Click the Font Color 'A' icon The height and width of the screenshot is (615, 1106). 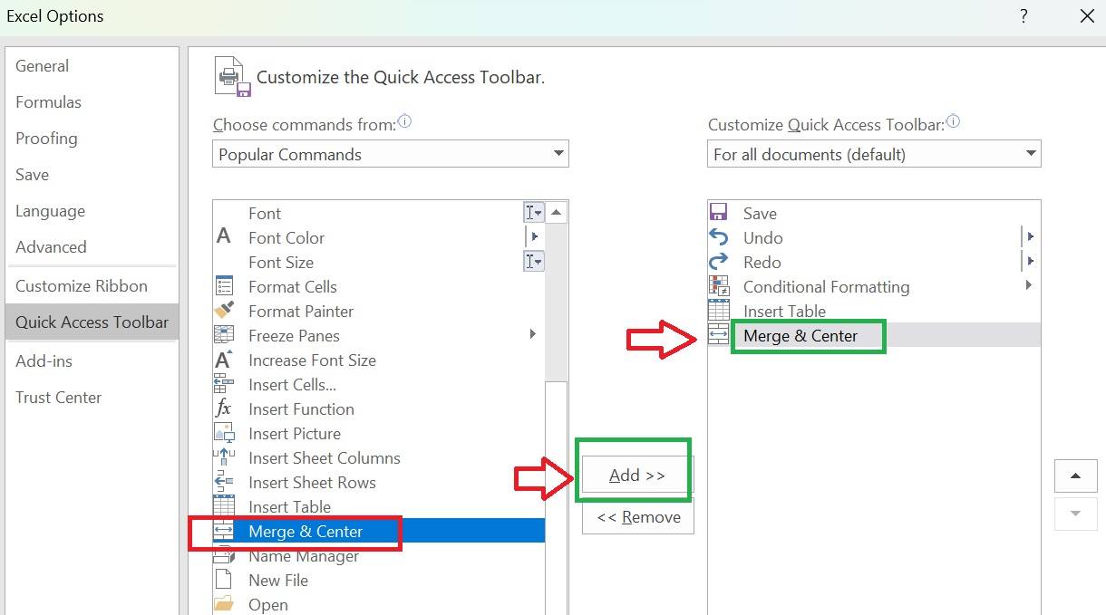coord(224,237)
